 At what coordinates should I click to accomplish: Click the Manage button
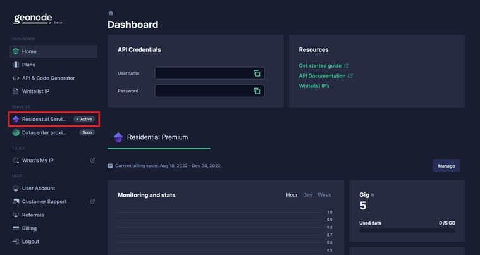[x=446, y=166]
